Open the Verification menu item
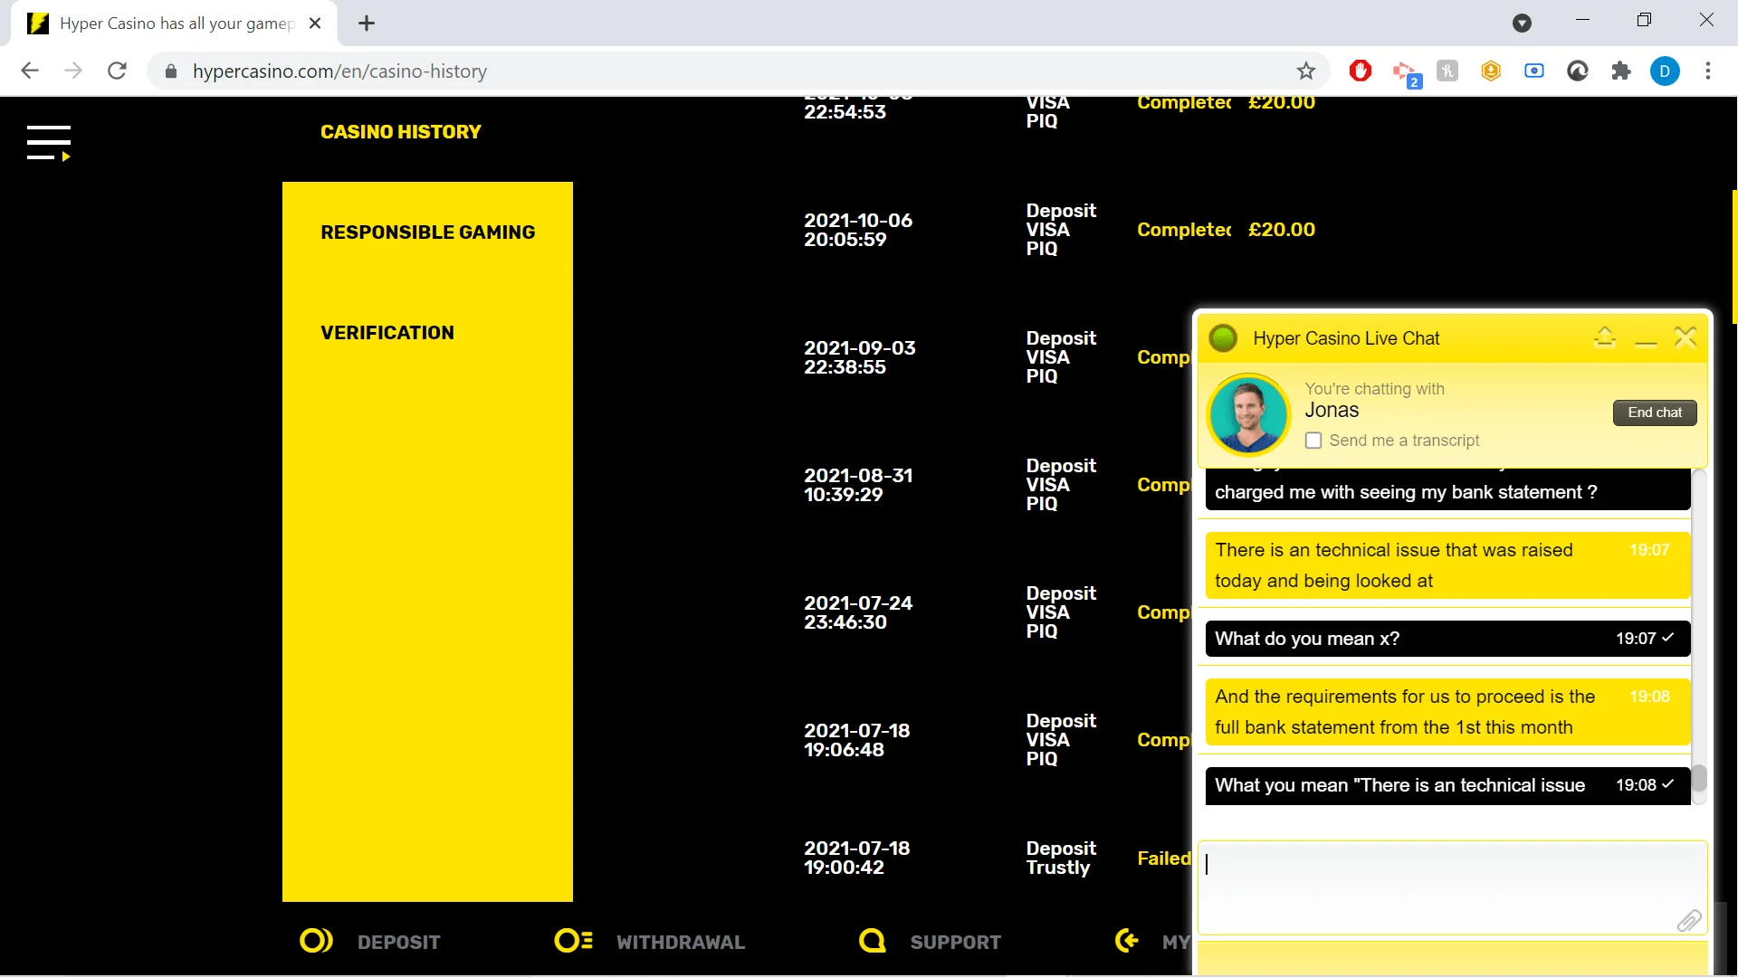The image size is (1738, 977). (387, 333)
